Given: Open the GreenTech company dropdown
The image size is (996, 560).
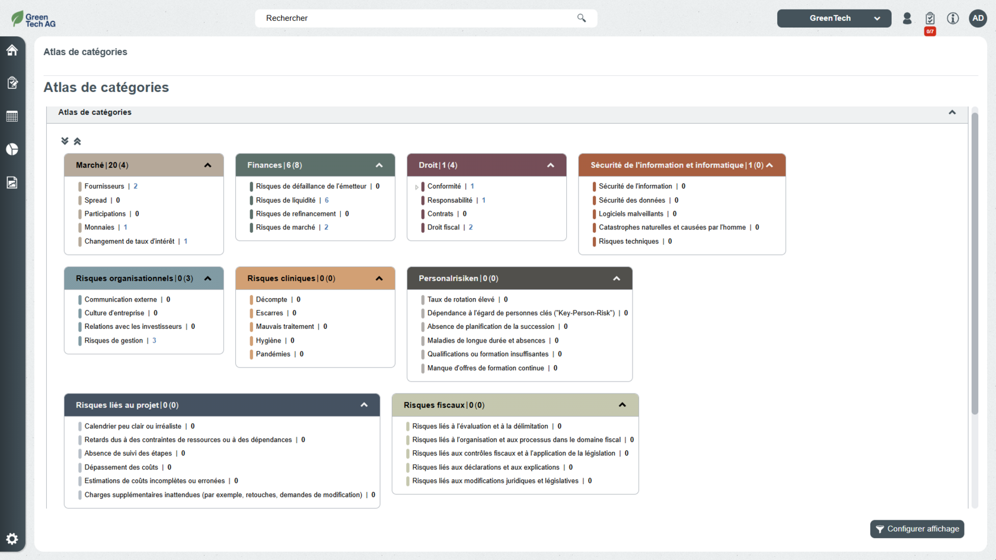Looking at the screenshot, I should tap(834, 18).
